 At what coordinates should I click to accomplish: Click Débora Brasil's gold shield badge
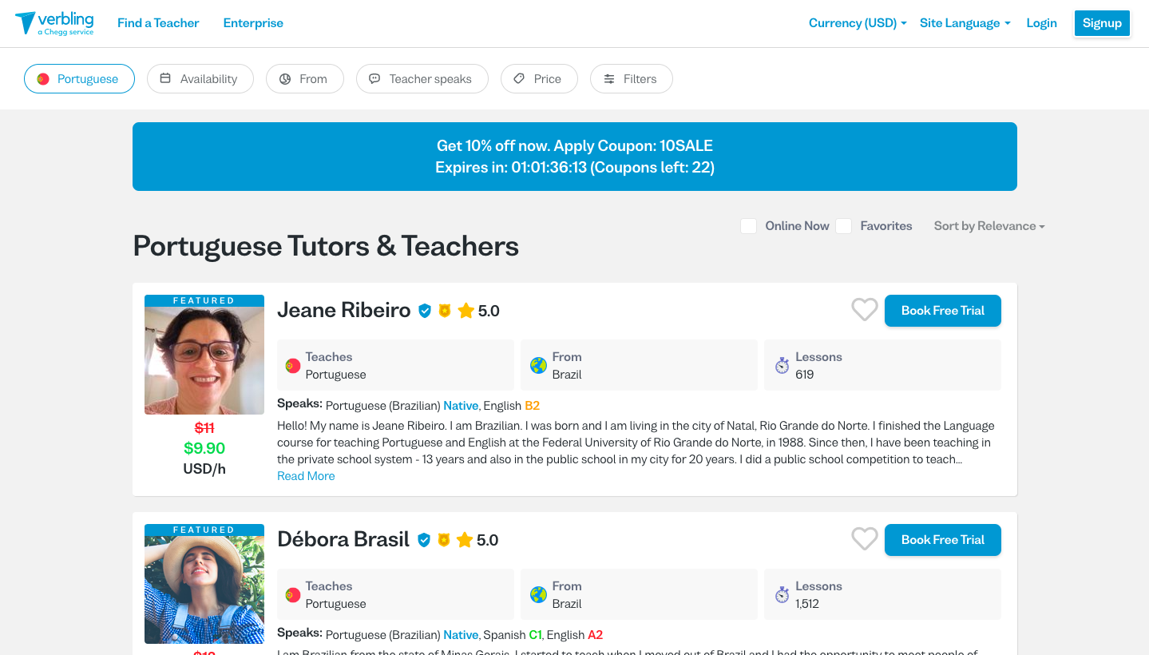pyautogui.click(x=444, y=540)
